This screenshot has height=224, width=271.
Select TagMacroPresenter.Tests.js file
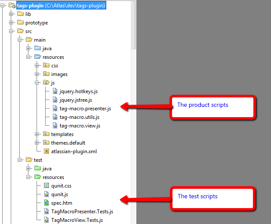(82, 212)
